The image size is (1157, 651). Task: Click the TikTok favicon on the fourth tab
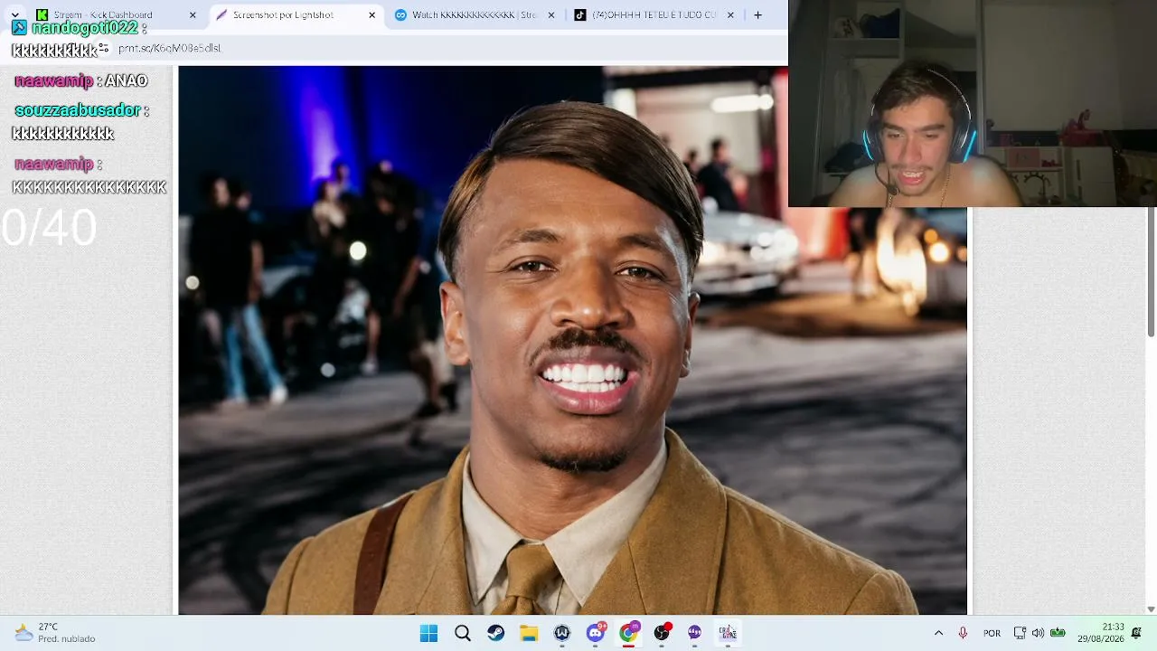click(580, 15)
